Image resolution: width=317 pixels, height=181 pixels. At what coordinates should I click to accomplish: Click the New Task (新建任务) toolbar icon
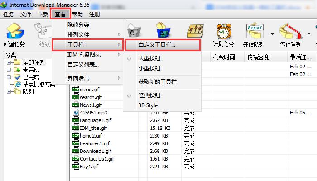[x=15, y=31]
